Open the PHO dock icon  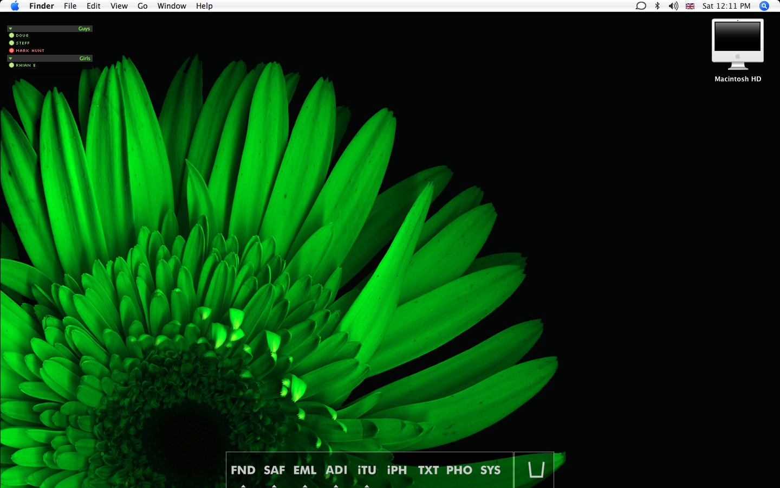(x=459, y=470)
